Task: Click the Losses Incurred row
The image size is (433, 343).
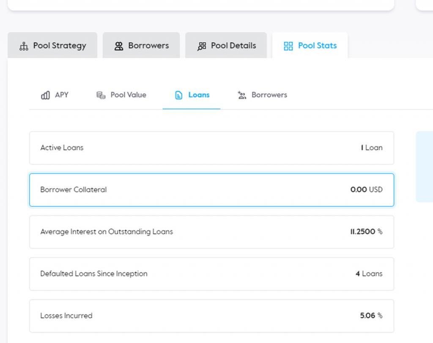Action: [x=211, y=316]
